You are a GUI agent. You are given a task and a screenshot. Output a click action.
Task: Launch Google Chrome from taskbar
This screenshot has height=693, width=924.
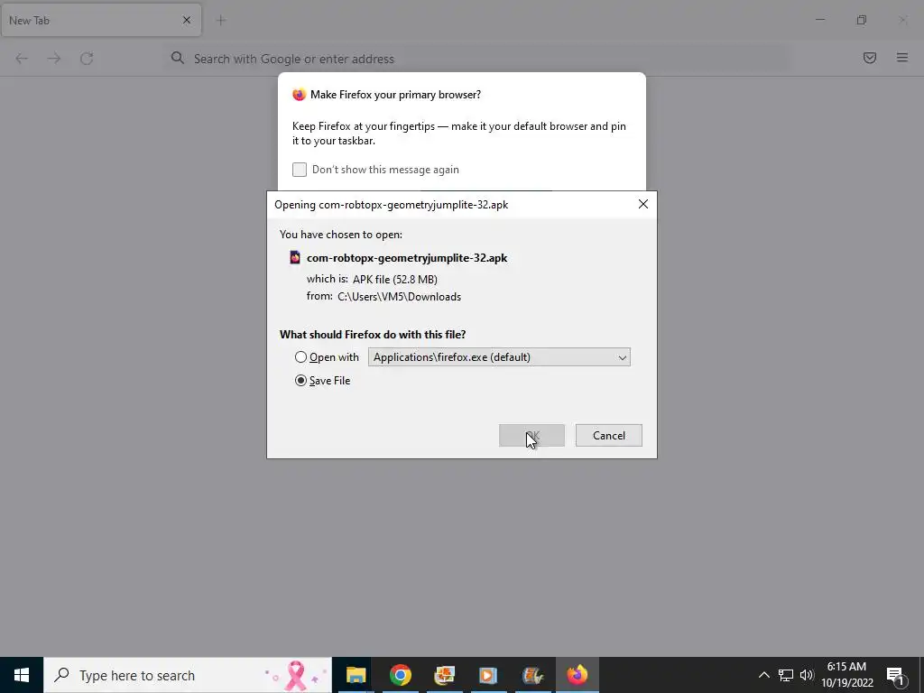(x=400, y=675)
